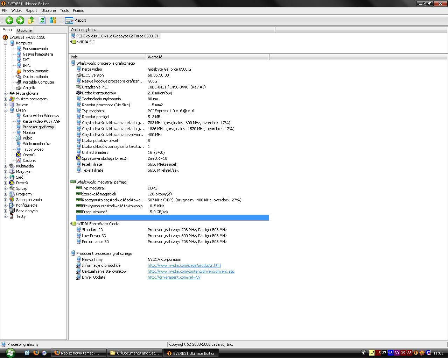Expand the Sprzęt tree node
The height and width of the screenshot is (358, 448).
tap(6, 188)
